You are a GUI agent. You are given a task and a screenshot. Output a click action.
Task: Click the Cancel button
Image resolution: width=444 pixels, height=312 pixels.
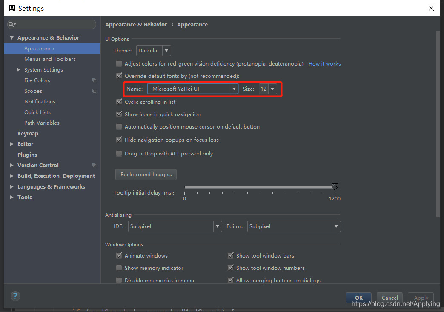(x=390, y=298)
